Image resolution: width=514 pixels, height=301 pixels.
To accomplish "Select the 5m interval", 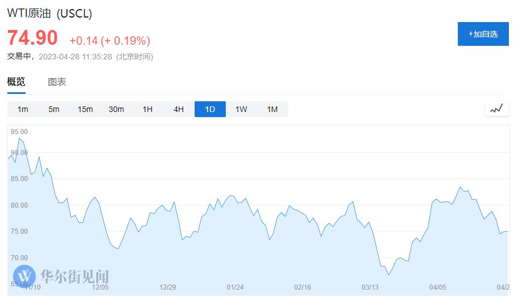I will click(x=54, y=109).
